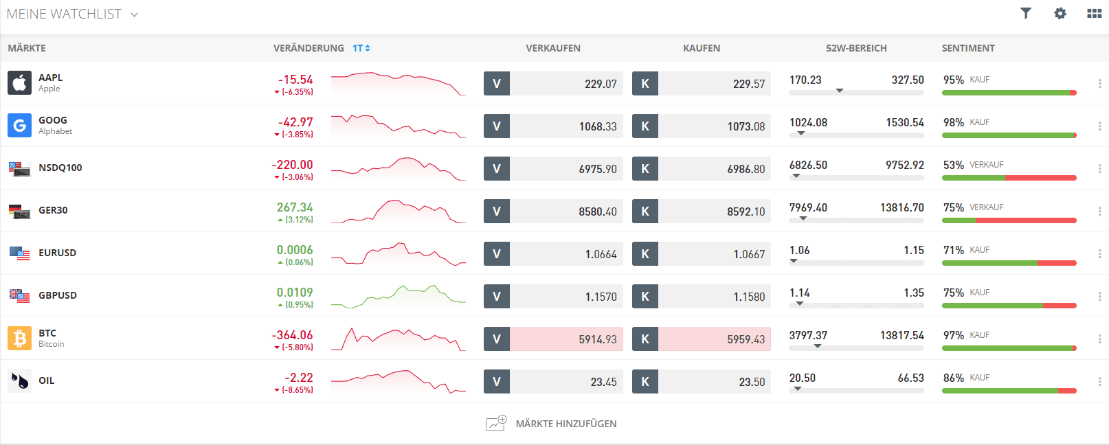
Task: Open the BTC price sparkline chart
Action: (x=399, y=339)
